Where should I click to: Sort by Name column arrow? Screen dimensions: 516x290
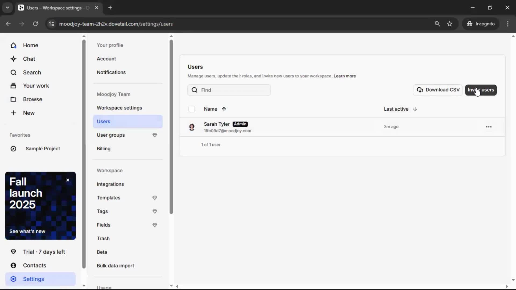point(224,109)
